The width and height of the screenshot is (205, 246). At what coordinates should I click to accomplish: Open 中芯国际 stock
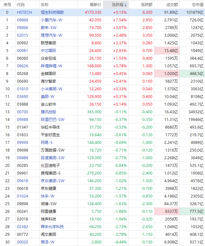(48, 51)
